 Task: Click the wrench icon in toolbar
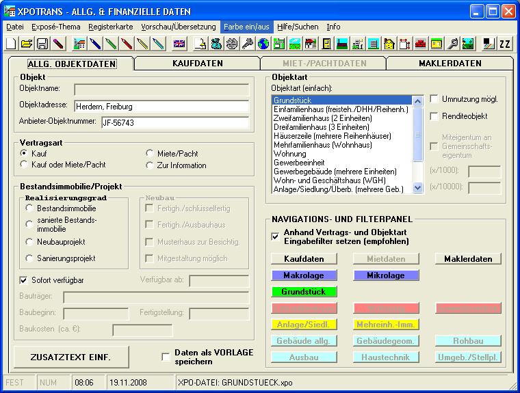click(453, 44)
